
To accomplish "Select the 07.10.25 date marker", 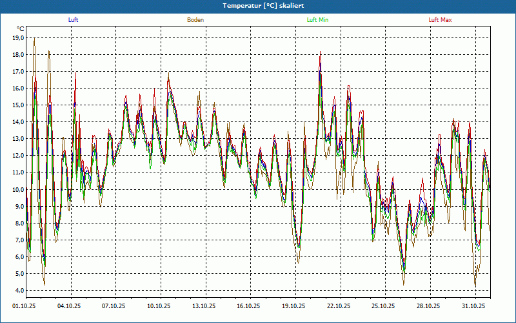I will pyautogui.click(x=114, y=306).
